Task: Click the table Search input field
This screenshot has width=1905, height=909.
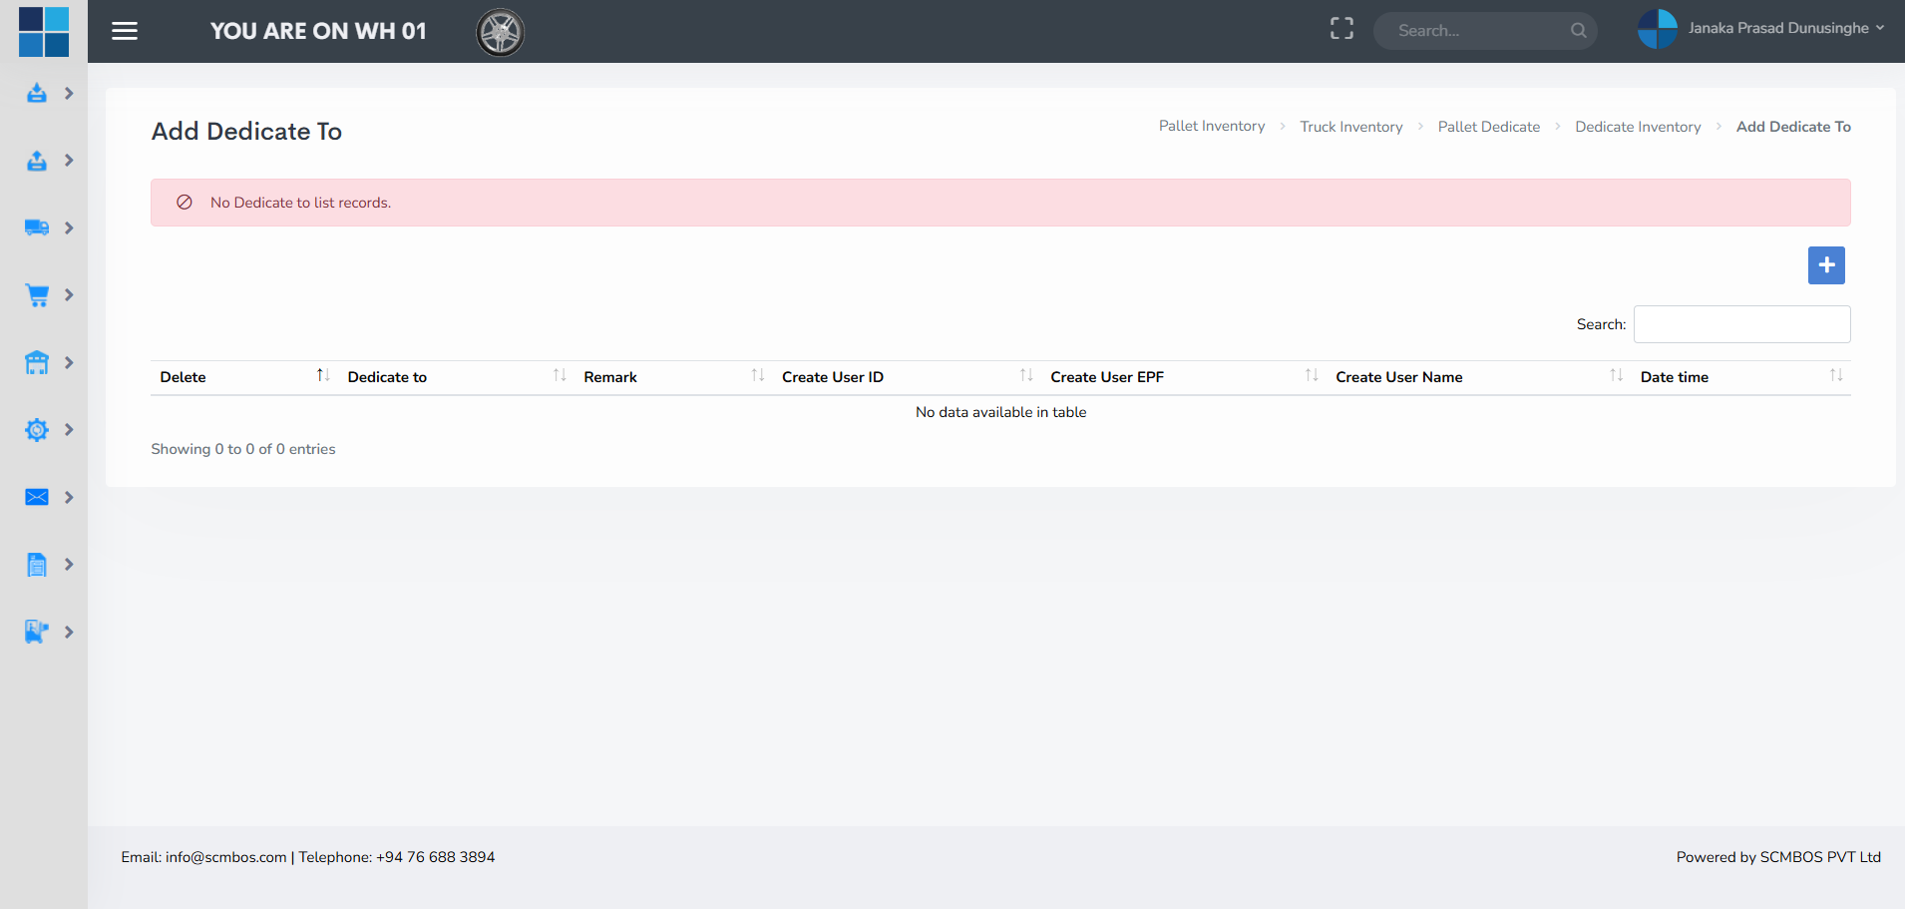Action: pos(1741,324)
